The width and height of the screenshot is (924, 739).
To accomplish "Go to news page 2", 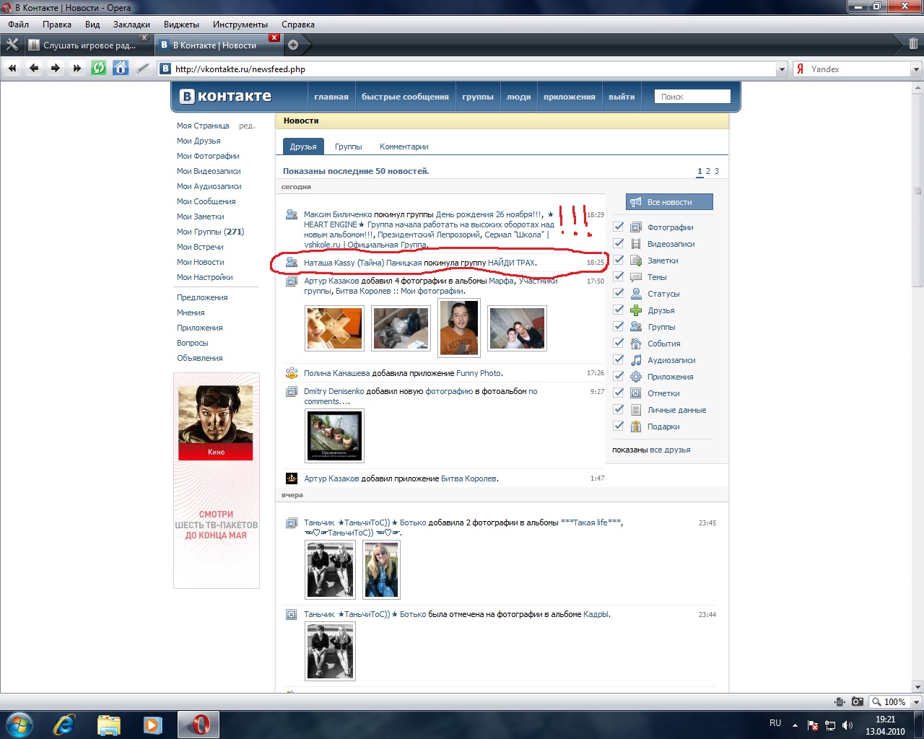I will click(708, 171).
